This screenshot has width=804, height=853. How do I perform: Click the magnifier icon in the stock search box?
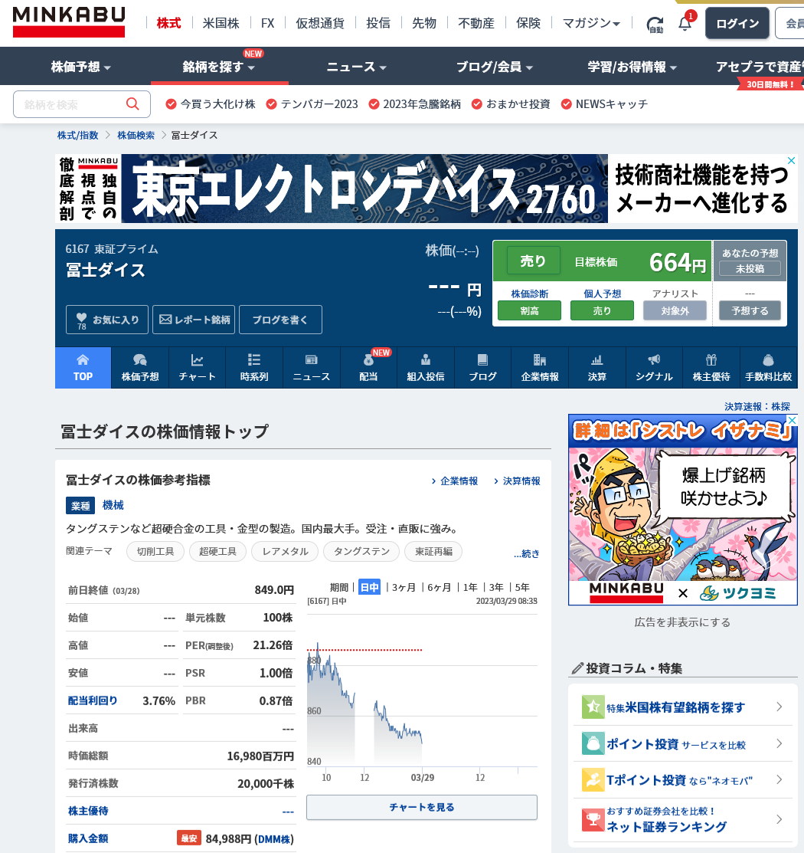[132, 104]
